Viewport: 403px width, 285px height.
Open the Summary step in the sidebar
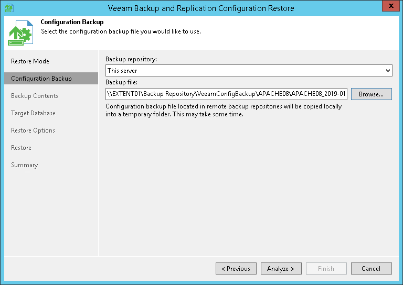[25, 165]
